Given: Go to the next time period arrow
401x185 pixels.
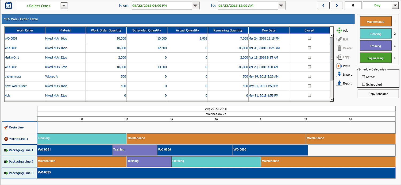Looking at the screenshot, I should (337, 5).
